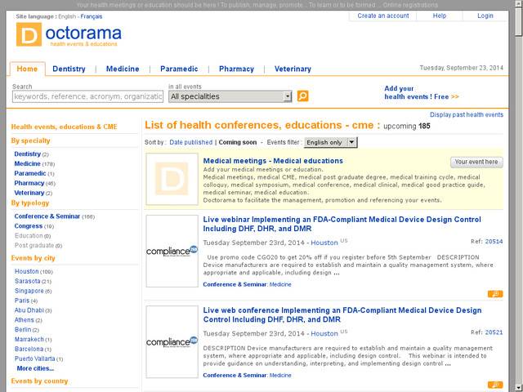
Task: Show events in Barcelona
Action: click(29, 349)
